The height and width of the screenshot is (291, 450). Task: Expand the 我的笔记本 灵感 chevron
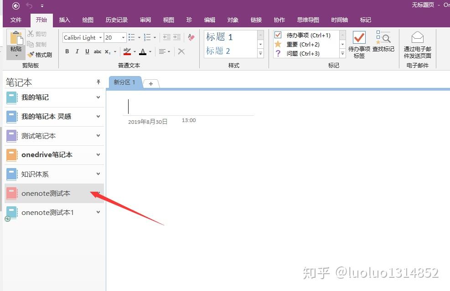[x=98, y=117]
